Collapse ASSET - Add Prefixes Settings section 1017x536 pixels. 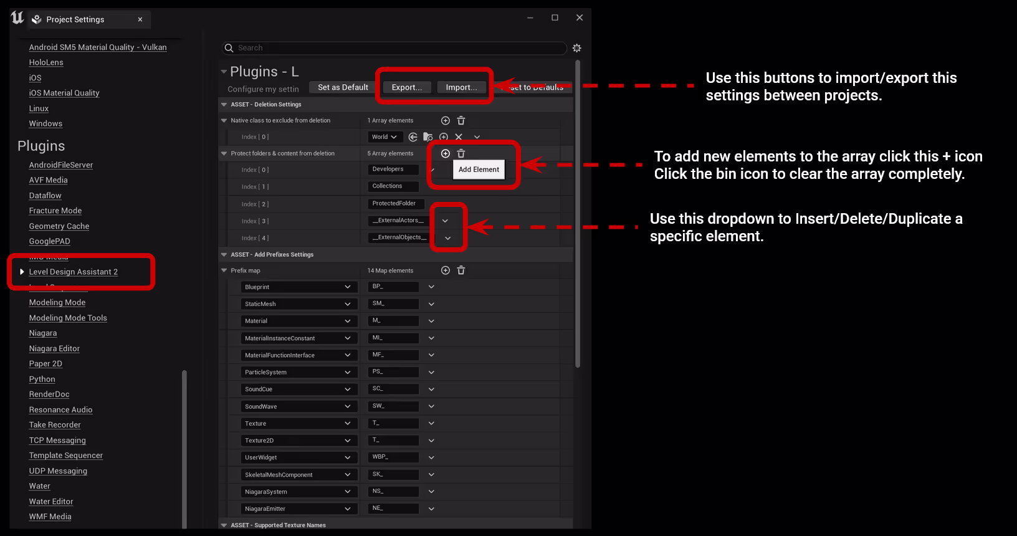click(224, 255)
